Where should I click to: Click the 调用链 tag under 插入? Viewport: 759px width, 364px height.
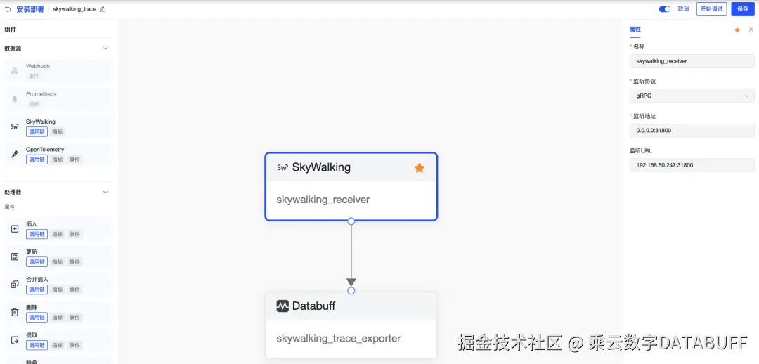(37, 234)
